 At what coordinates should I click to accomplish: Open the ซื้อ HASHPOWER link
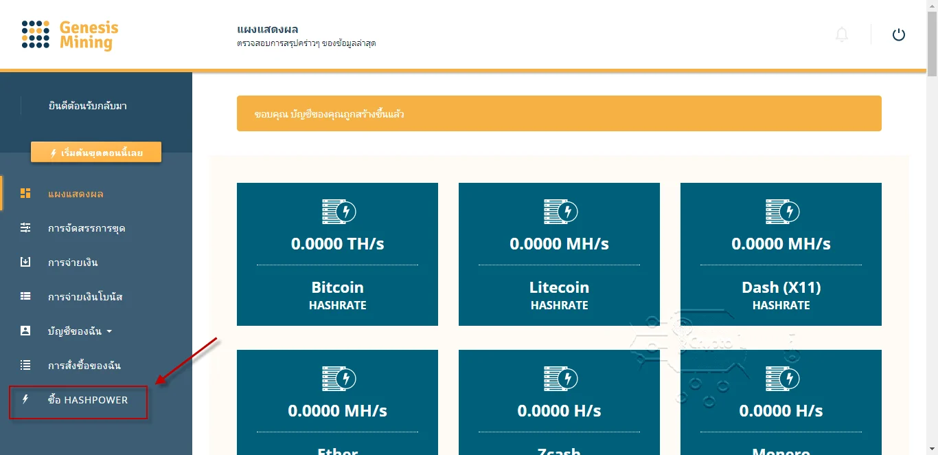click(88, 400)
